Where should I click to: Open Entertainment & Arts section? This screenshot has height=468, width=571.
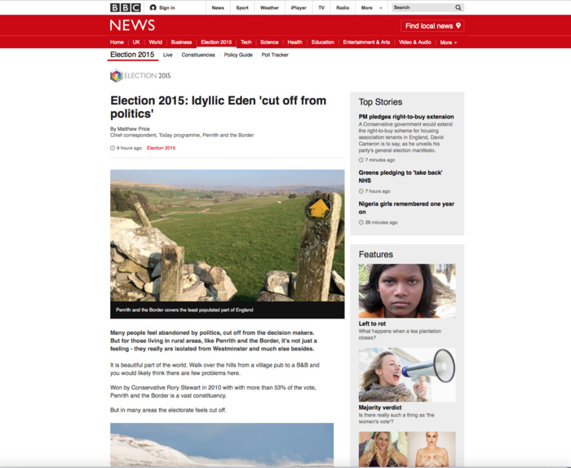click(x=366, y=42)
